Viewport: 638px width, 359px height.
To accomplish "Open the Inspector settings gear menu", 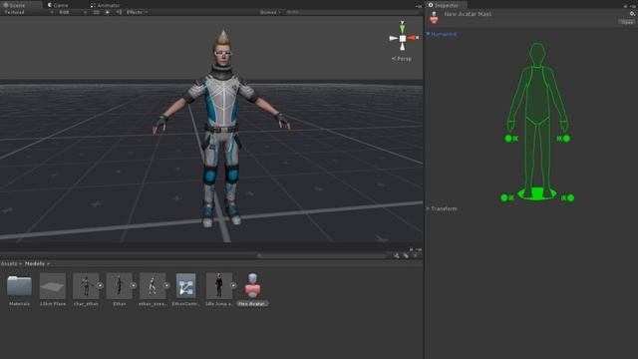I will coord(632,13).
